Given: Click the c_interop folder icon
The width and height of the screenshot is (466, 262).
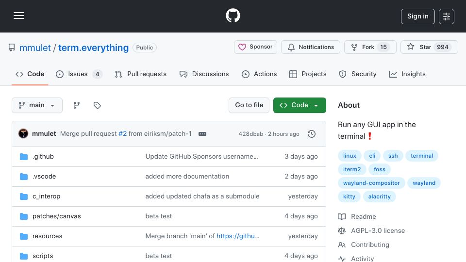Looking at the screenshot, I should (24, 196).
